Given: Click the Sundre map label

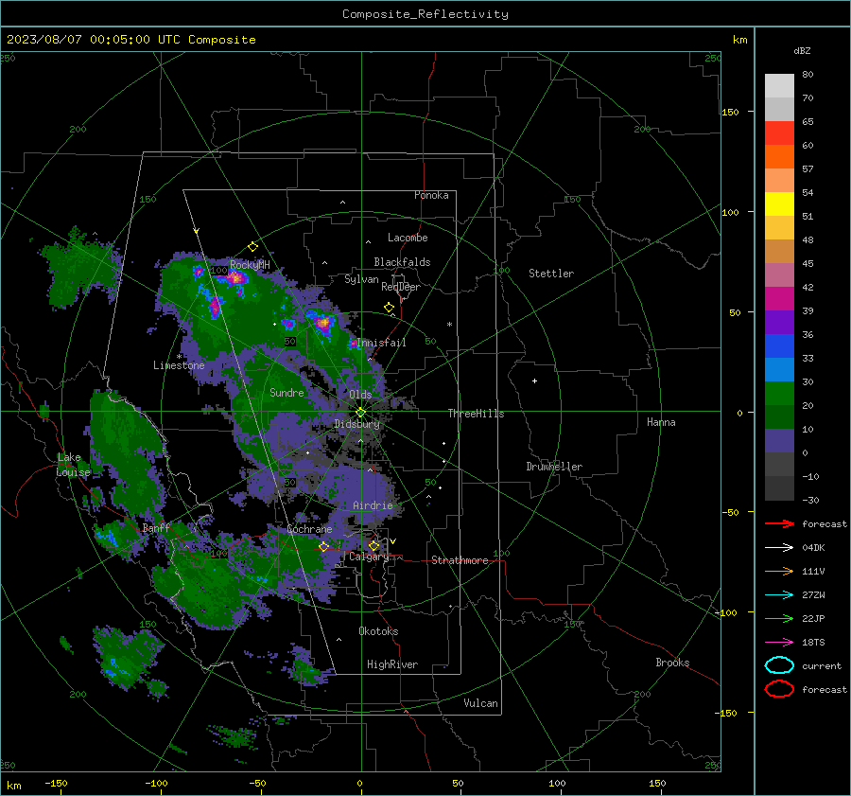Looking at the screenshot, I should (x=287, y=392).
